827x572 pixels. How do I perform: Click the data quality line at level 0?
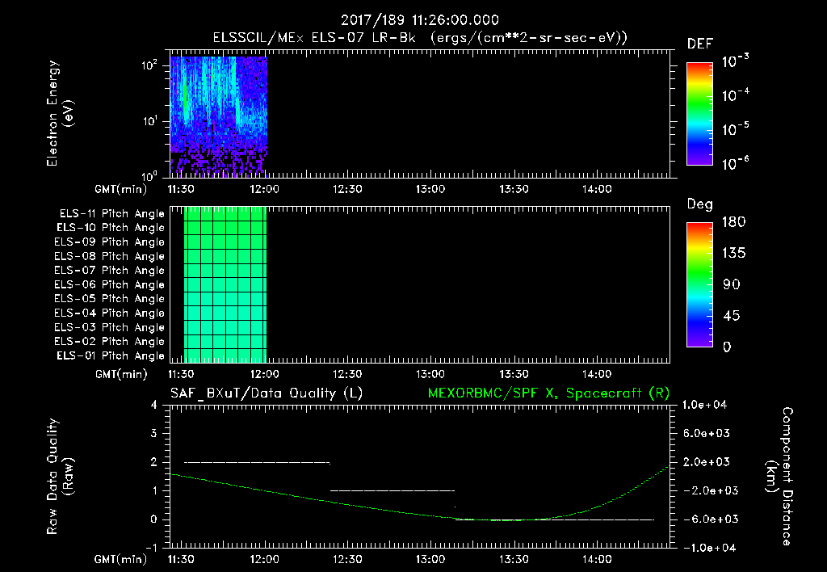(x=554, y=519)
